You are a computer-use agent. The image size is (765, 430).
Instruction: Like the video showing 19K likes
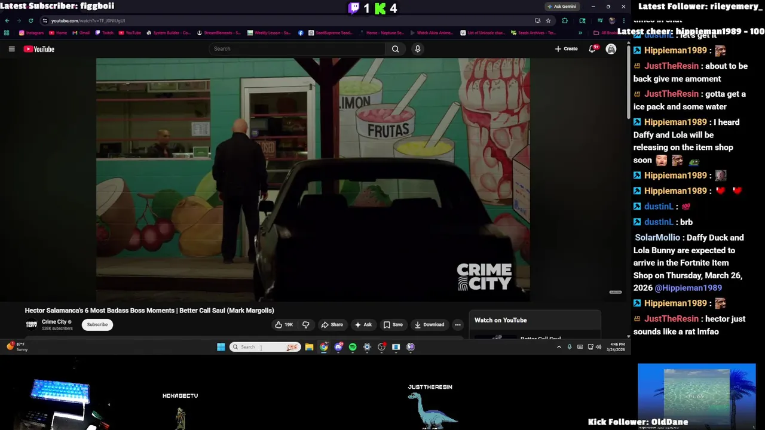click(x=283, y=324)
